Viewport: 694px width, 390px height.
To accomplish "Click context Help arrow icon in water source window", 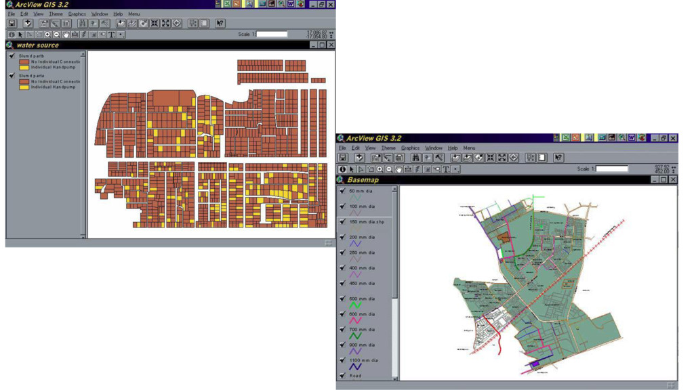I will [220, 24].
